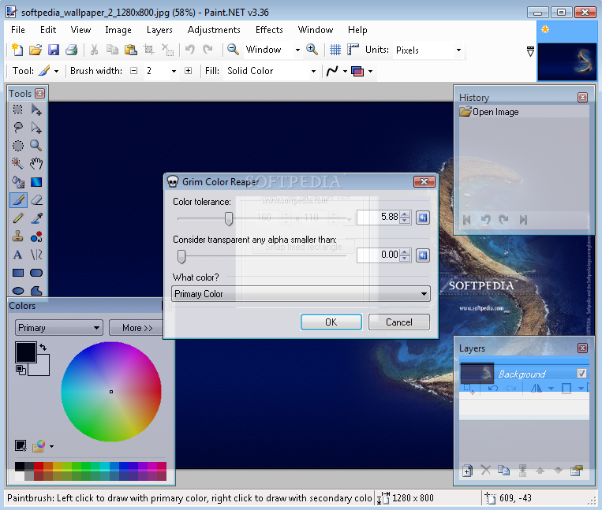Toggle the pixel grid

coord(335,50)
